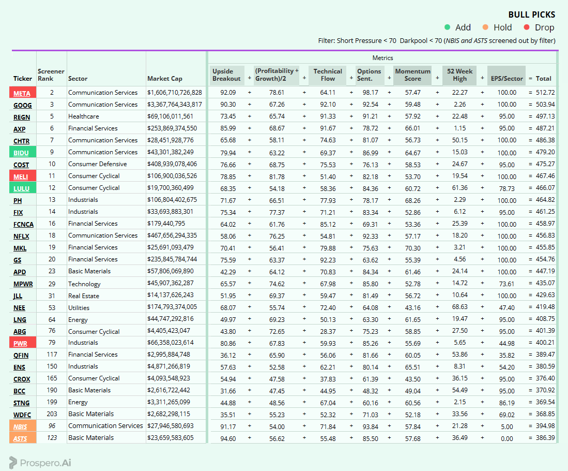This screenshot has width=568, height=471.
Task: Click META's total value 512.72
Action: tap(545, 93)
